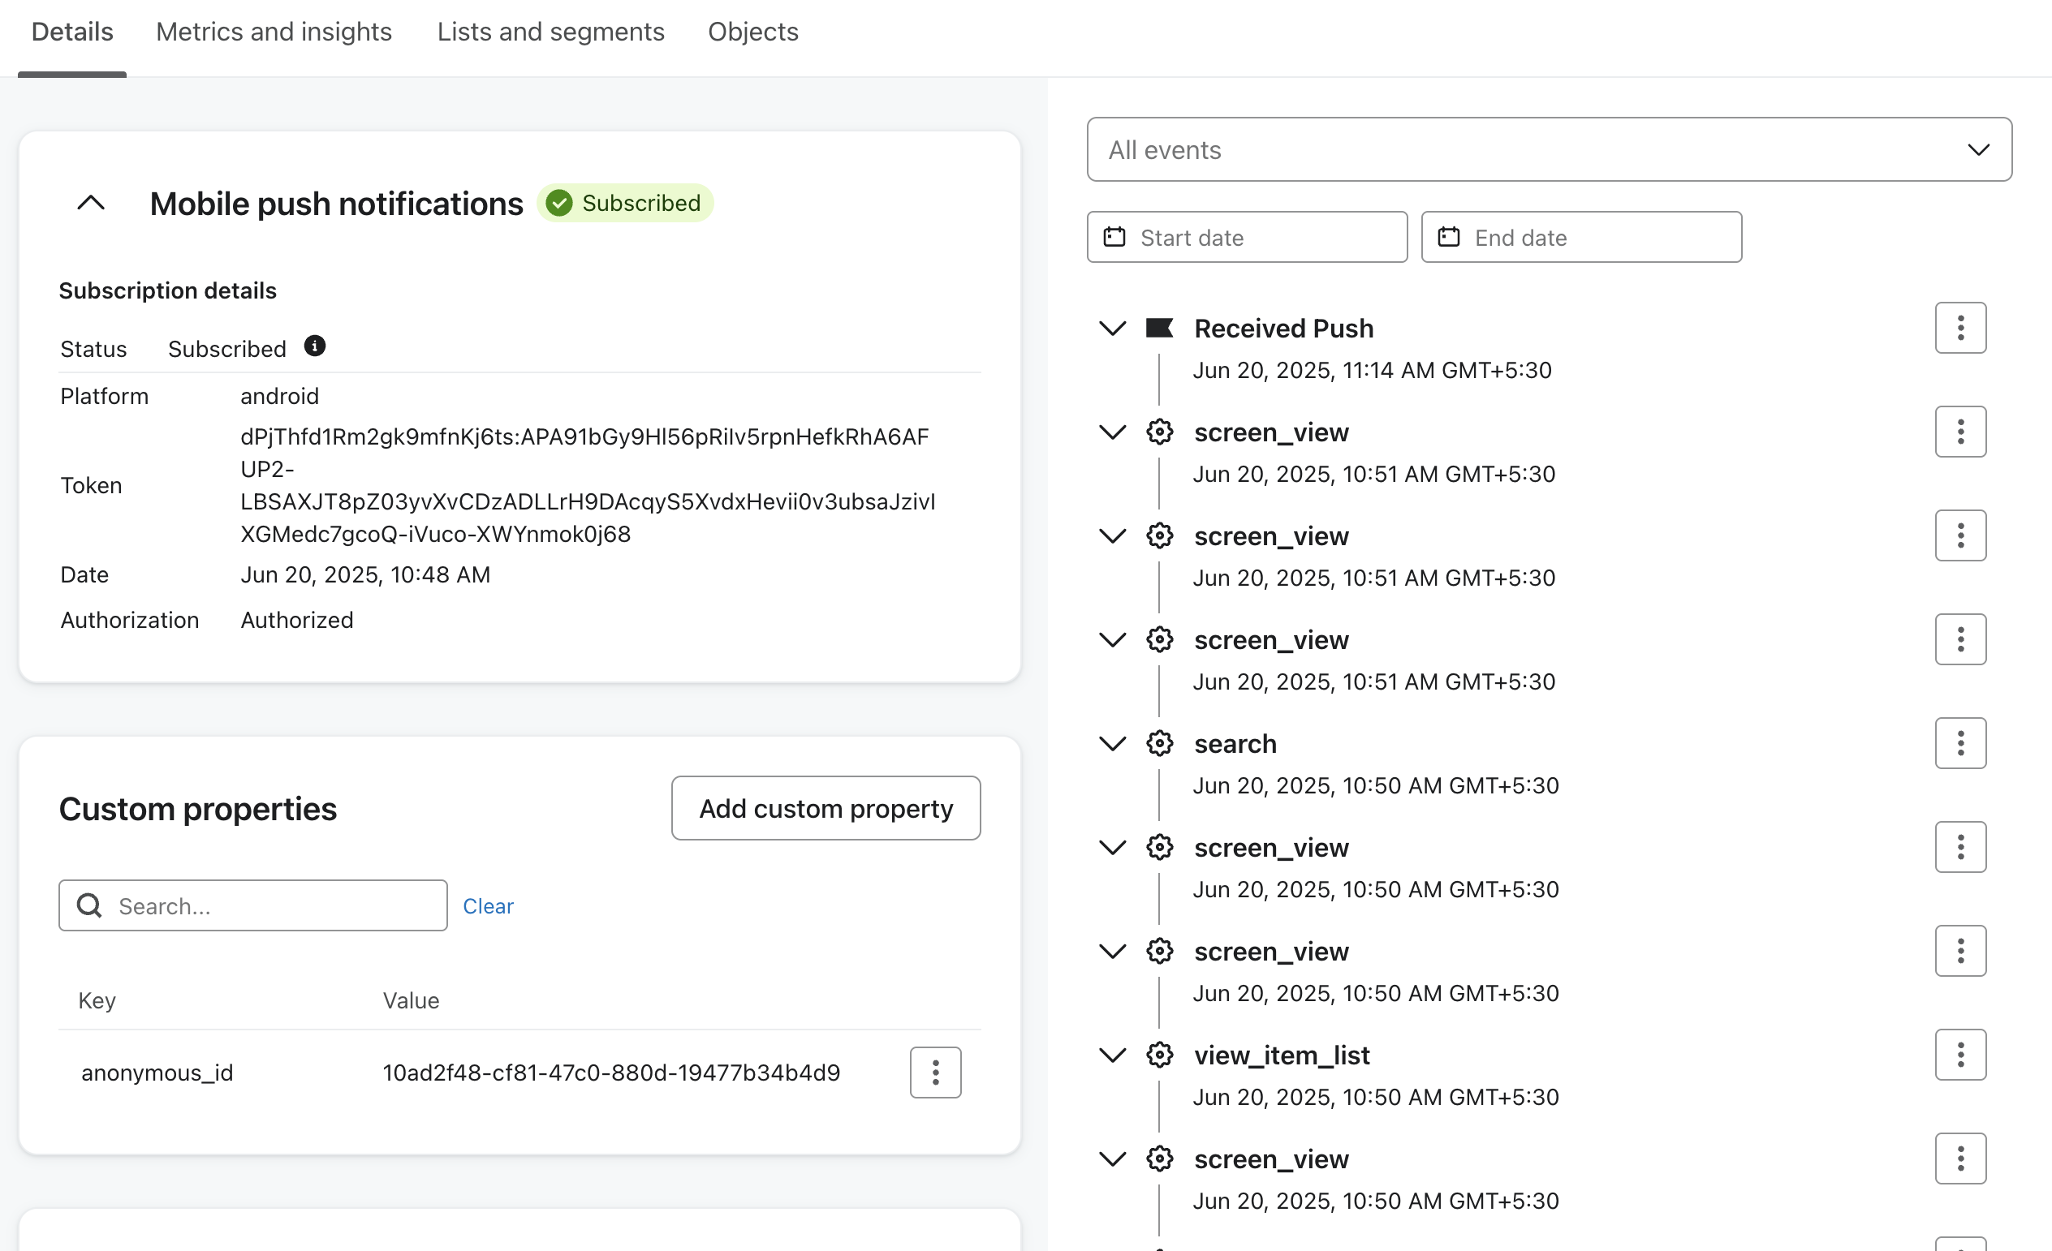Screen dimensions: 2052x1251
Task: Open the All events filter dropdown
Action: point(1549,150)
